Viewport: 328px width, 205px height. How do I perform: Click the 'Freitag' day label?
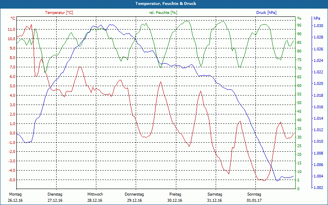(175, 194)
